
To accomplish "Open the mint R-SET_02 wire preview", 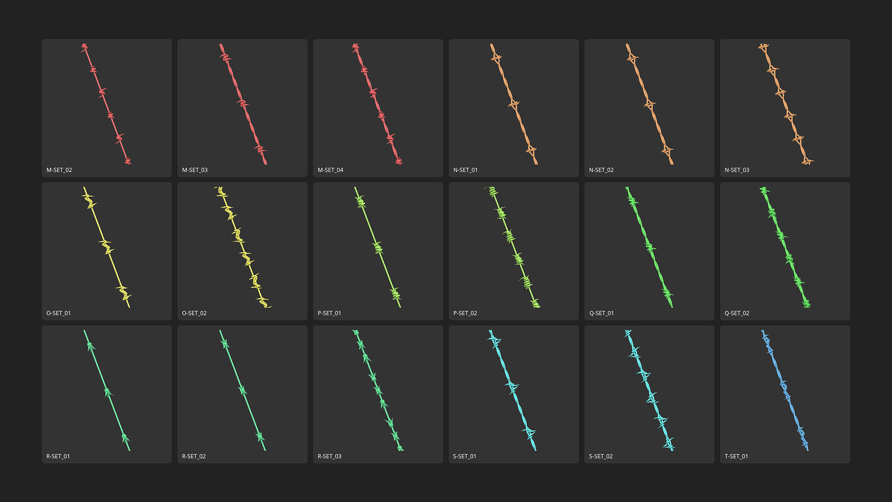I will point(243,390).
